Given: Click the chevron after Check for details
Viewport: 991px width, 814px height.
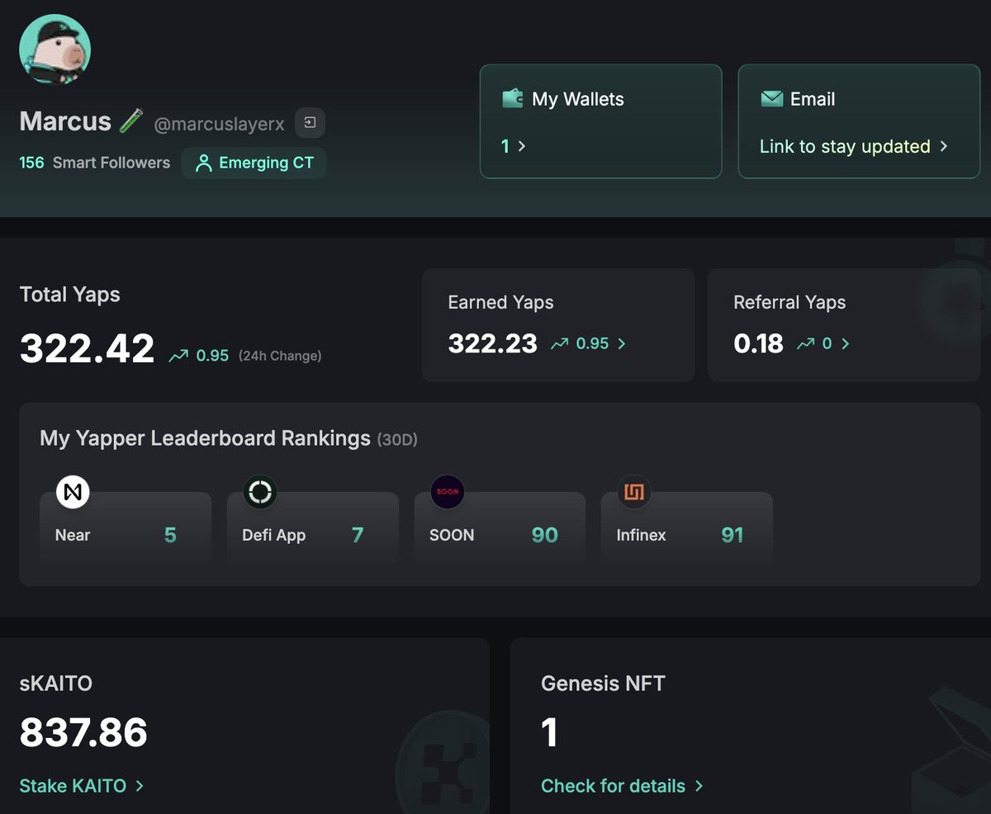Looking at the screenshot, I should coord(699,786).
